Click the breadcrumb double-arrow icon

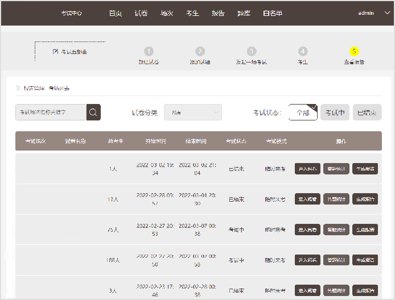18,89
